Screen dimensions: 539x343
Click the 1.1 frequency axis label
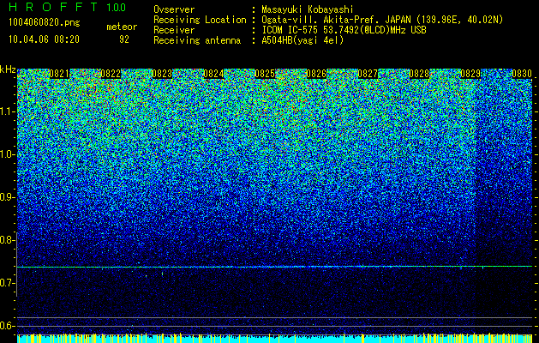[x=8, y=111]
